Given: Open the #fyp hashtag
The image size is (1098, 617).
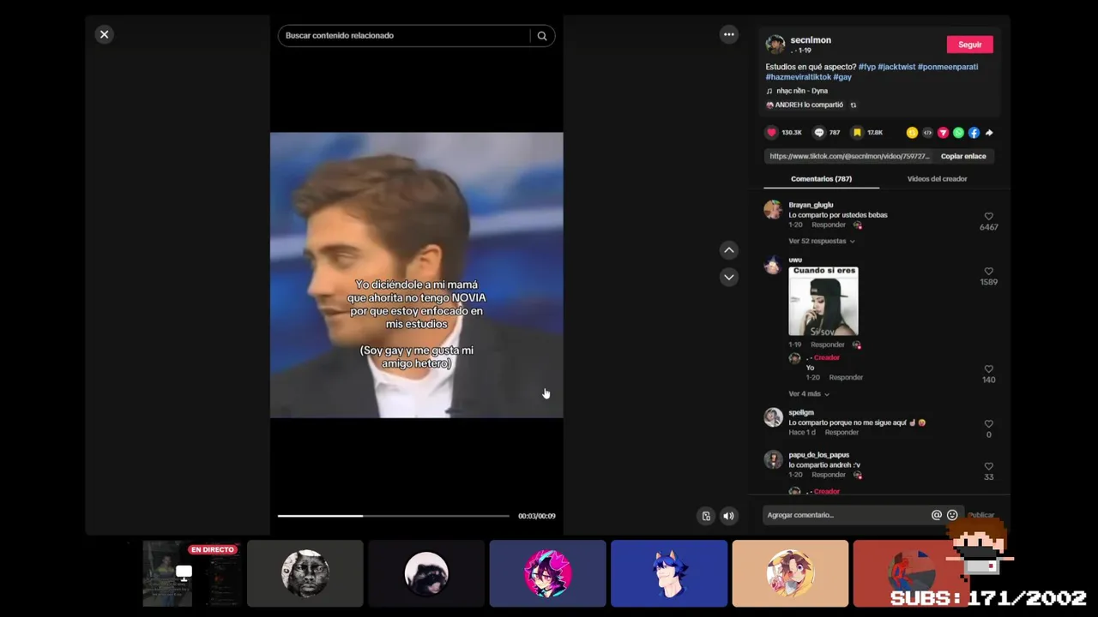Looking at the screenshot, I should (x=866, y=67).
